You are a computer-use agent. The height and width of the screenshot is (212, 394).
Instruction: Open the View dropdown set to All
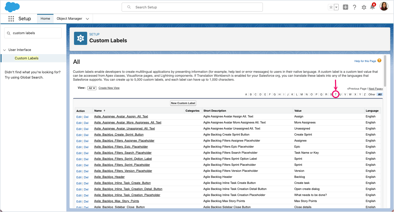92,88
